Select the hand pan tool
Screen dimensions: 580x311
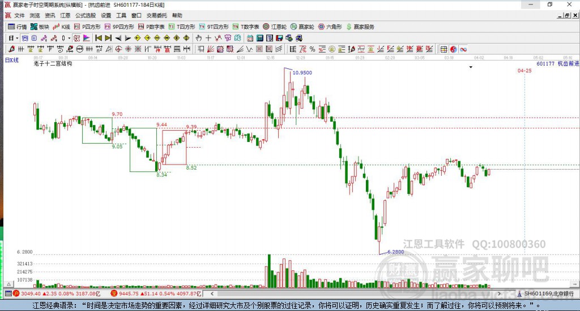click(199, 38)
